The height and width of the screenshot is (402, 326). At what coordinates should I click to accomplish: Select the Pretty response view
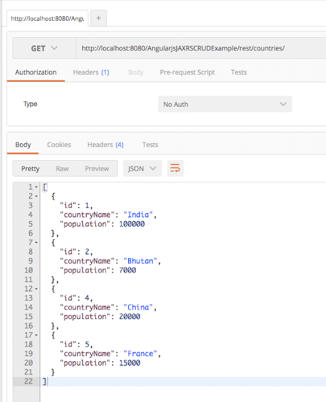point(31,168)
